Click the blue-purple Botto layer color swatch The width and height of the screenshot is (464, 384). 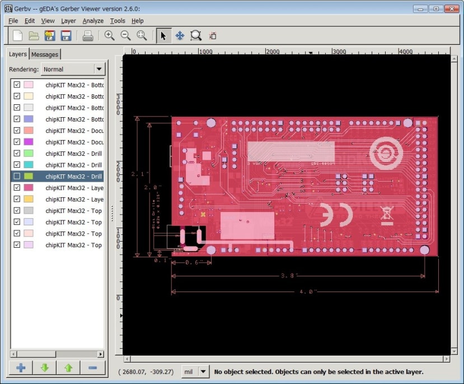tap(29, 119)
